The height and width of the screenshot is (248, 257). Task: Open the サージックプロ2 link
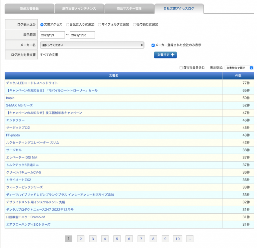[18, 128]
